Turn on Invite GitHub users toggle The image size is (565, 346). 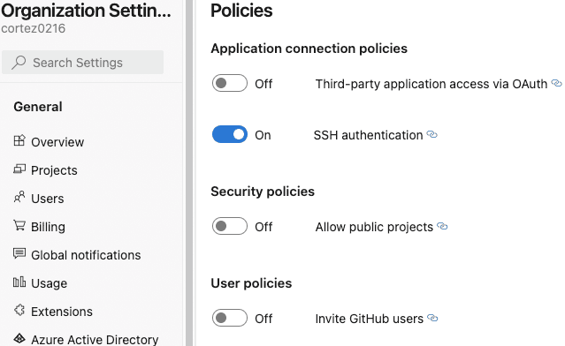[230, 318]
